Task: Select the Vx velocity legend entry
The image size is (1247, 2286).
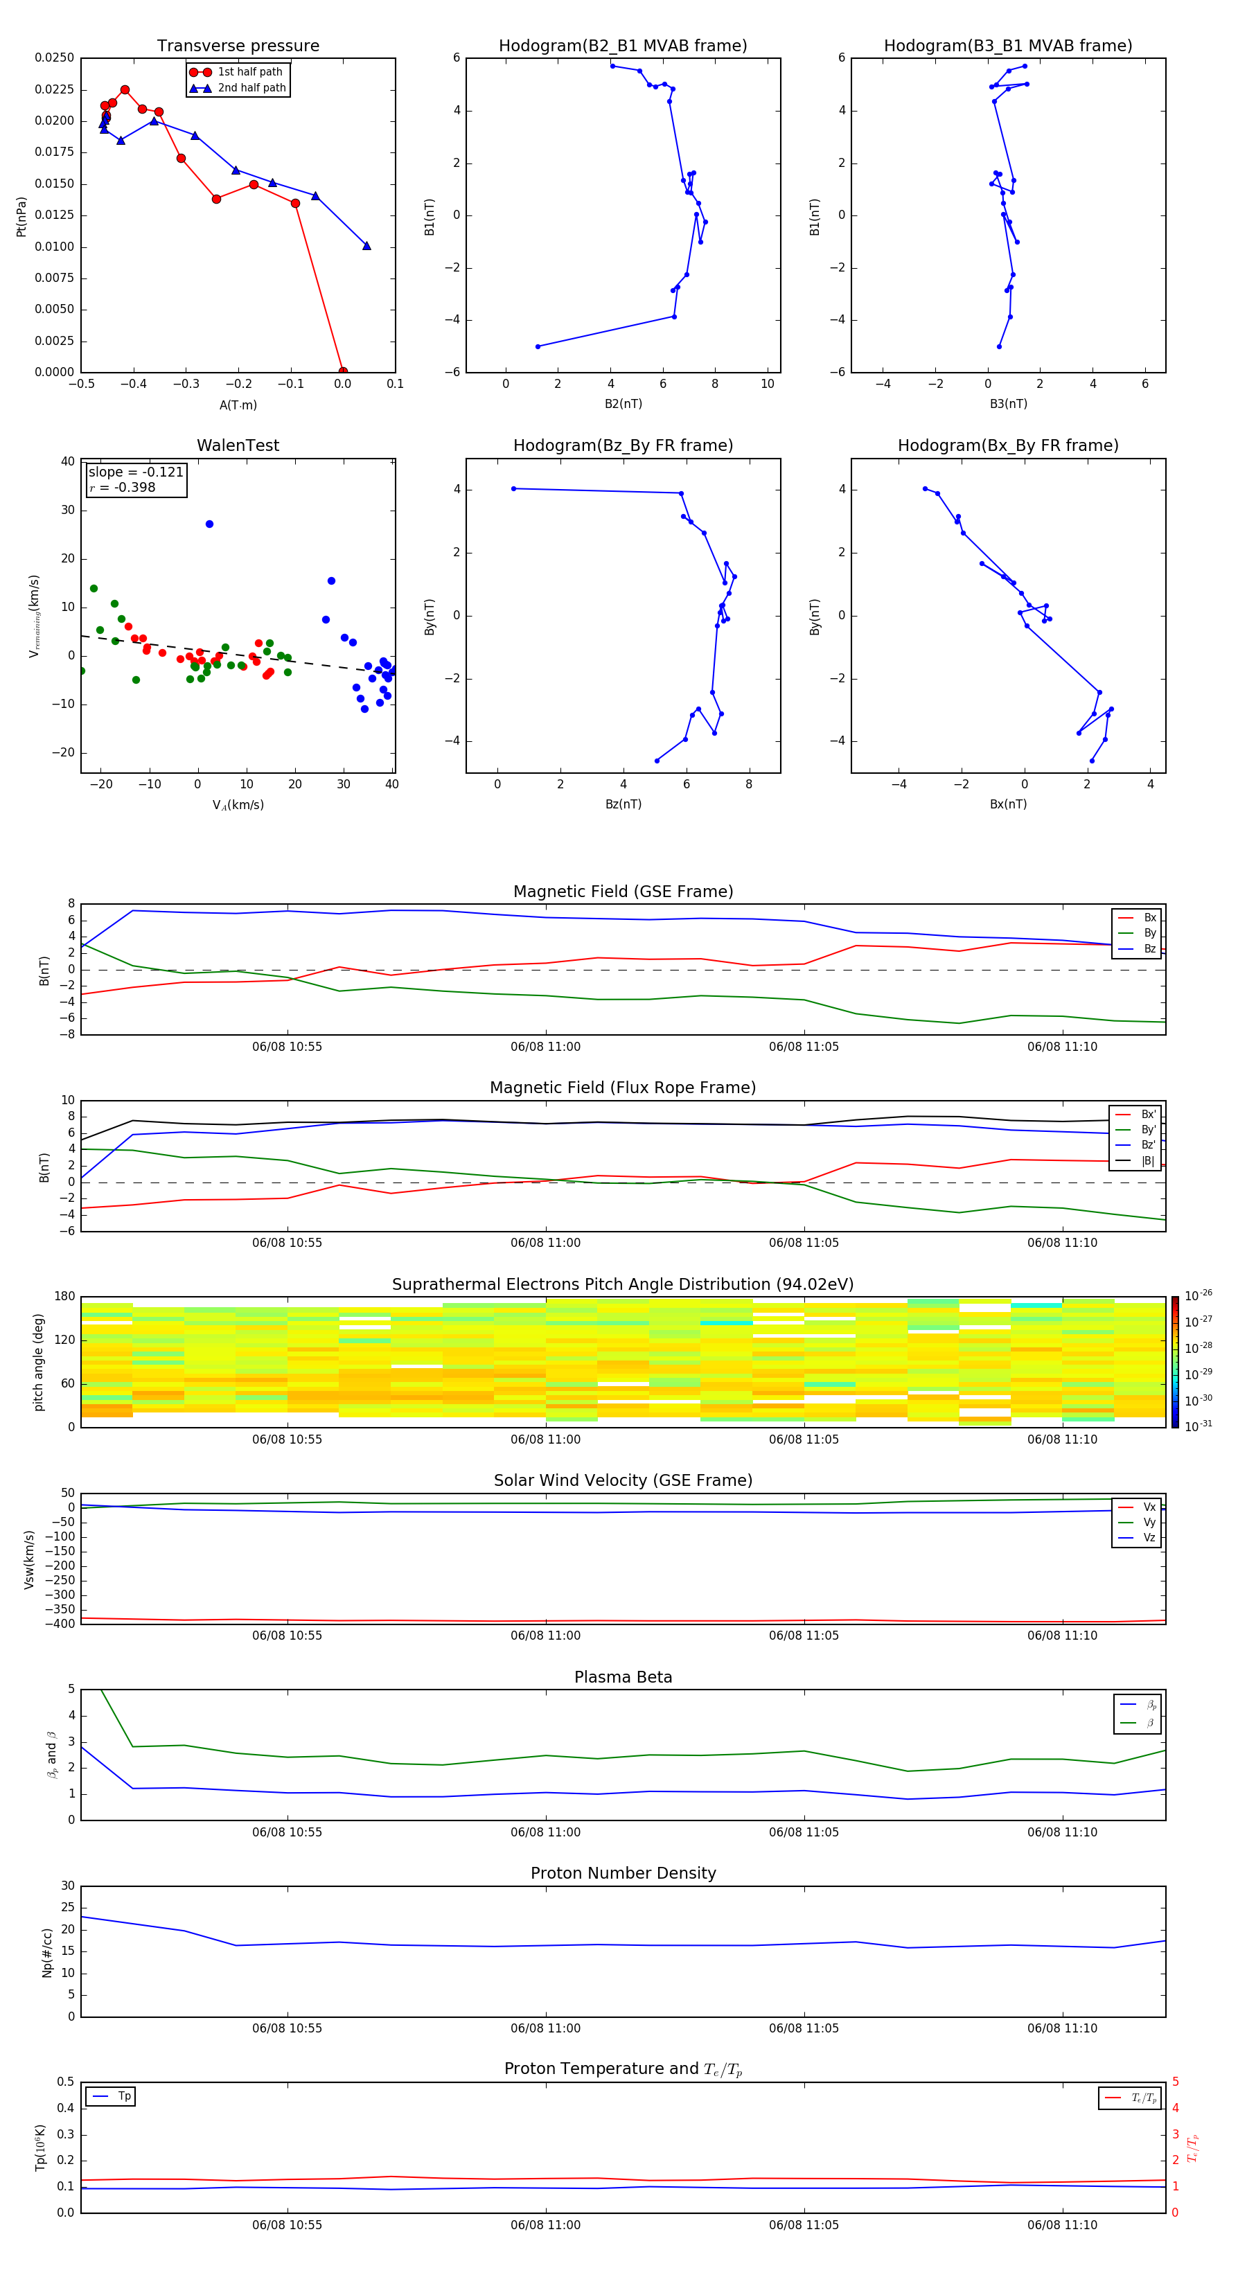Action: pyautogui.click(x=1137, y=1507)
